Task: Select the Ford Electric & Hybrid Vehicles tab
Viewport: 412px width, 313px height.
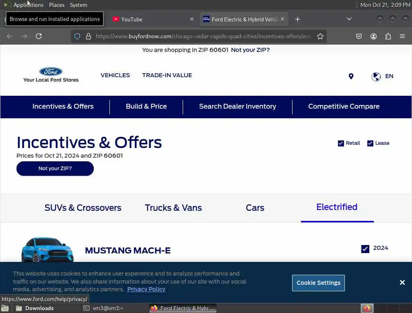Action: point(244,19)
